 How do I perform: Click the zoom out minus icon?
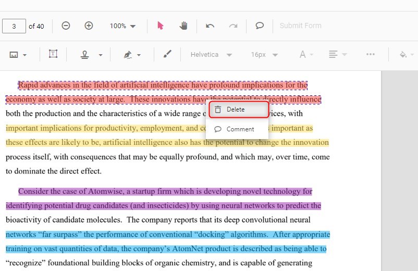(x=66, y=26)
